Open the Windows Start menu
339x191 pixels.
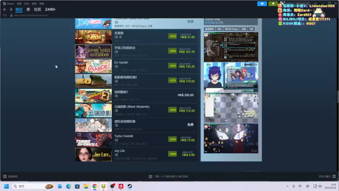point(6,186)
